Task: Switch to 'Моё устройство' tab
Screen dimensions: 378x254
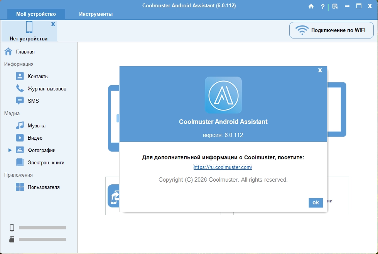Action: pyautogui.click(x=36, y=14)
